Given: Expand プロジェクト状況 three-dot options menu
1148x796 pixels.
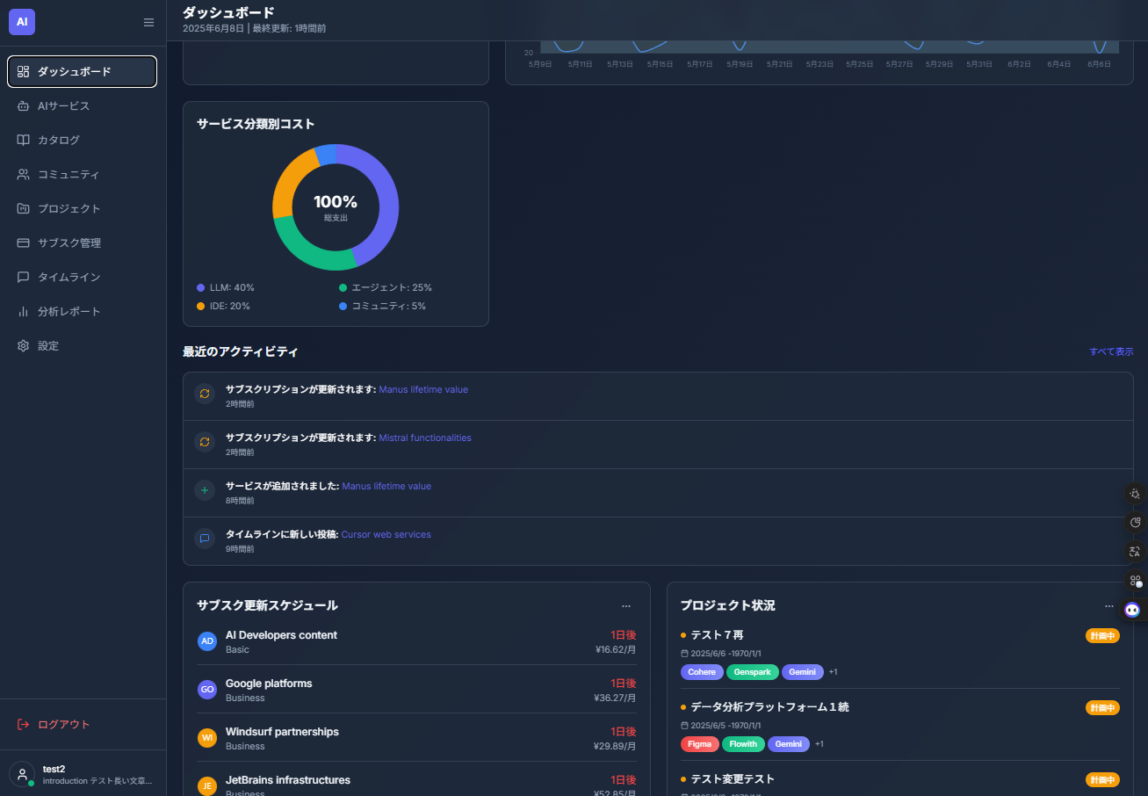Looking at the screenshot, I should tap(1108, 605).
